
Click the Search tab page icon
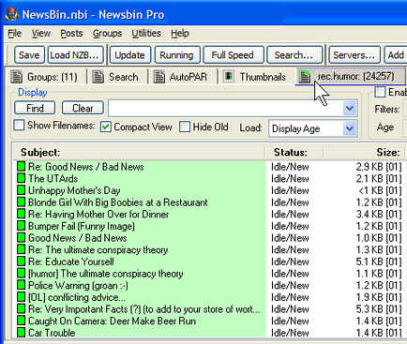pos(98,77)
